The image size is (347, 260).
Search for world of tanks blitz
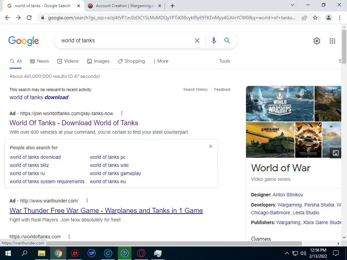coord(29,165)
